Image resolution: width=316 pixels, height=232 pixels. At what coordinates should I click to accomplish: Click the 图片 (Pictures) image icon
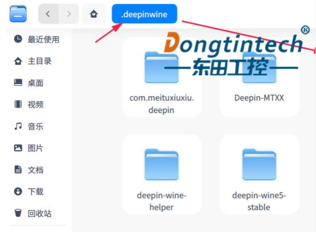[18, 148]
